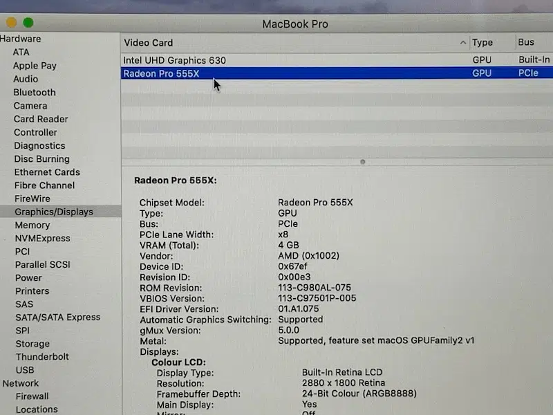Open the Memory section in sidebar

point(32,225)
